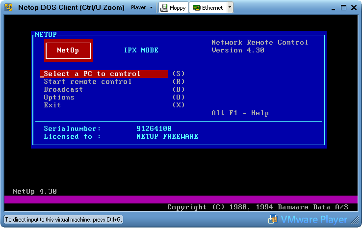Click the window resize grip corner
The image size is (362, 251).
pyautogui.click(x=355, y=220)
